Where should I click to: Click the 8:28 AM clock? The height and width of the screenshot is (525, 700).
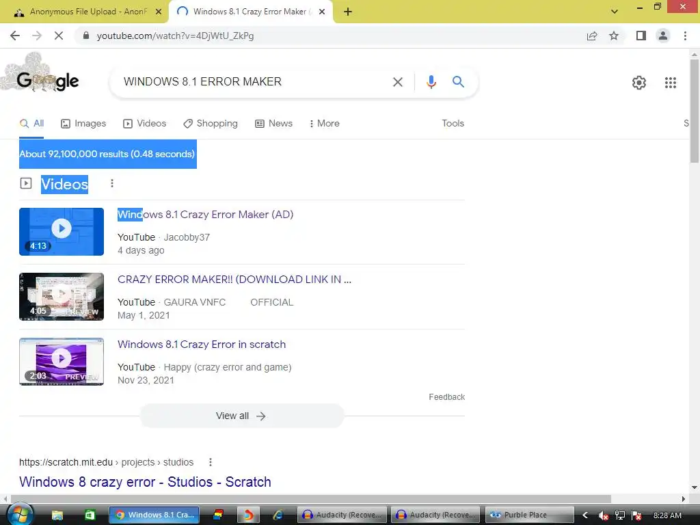tap(667, 515)
